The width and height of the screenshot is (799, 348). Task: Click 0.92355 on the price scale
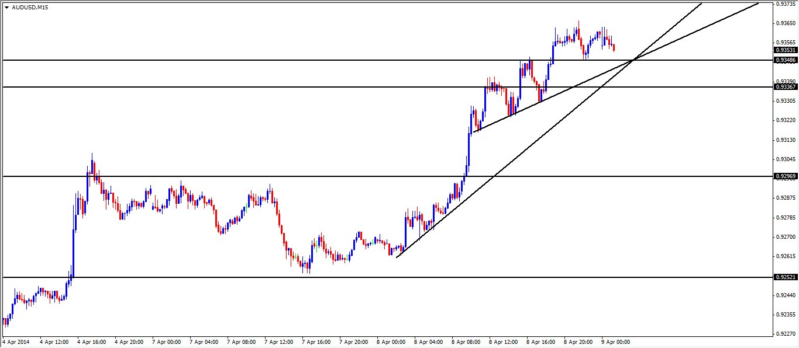point(785,315)
